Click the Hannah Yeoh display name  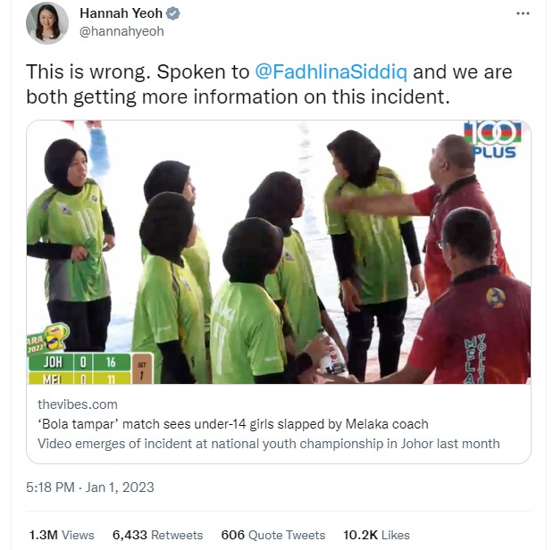pyautogui.click(x=121, y=13)
